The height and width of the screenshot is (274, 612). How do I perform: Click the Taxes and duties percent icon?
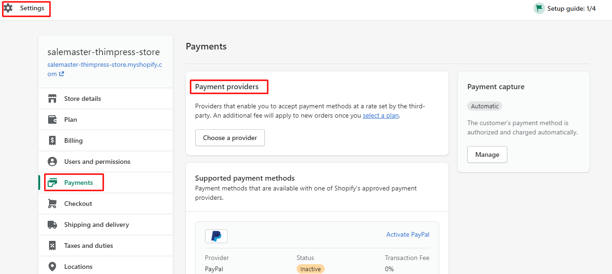coord(53,245)
